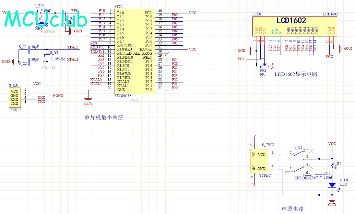Click the "EA/Vpp" pin label

146,49
